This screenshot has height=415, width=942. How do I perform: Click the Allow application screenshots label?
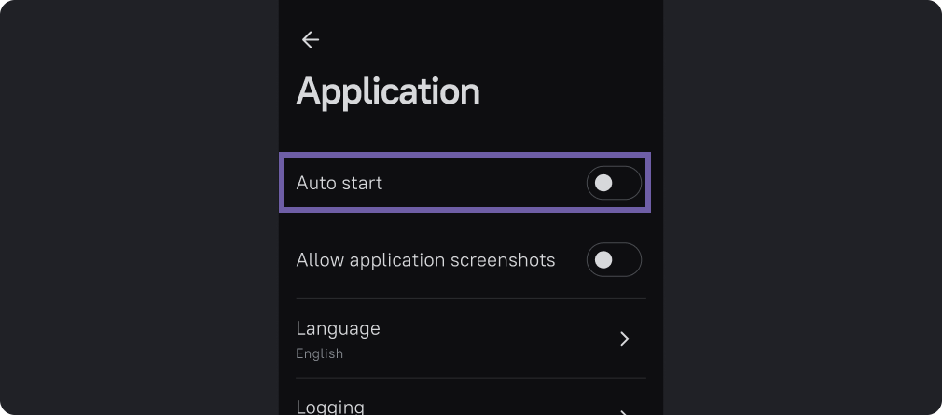(x=425, y=260)
